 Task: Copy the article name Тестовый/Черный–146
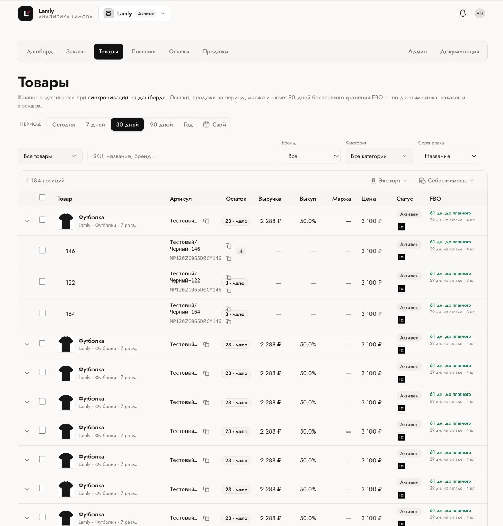(x=228, y=246)
